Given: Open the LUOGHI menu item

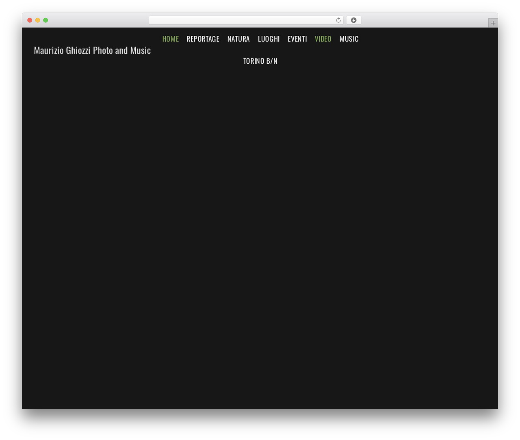Looking at the screenshot, I should 269,39.
